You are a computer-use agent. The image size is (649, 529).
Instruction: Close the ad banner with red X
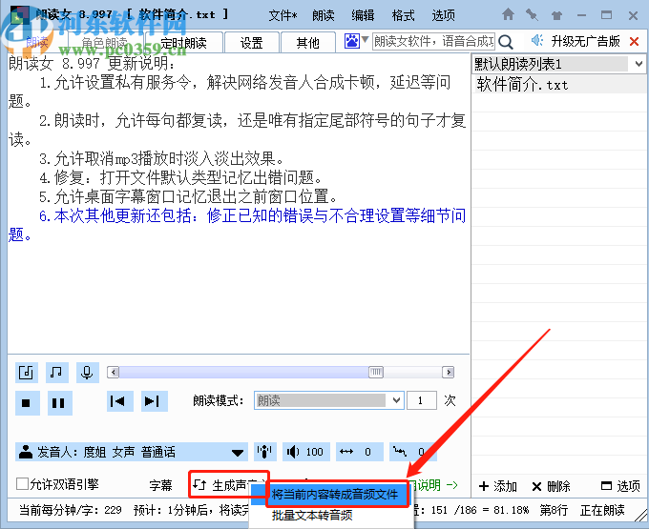click(x=634, y=41)
